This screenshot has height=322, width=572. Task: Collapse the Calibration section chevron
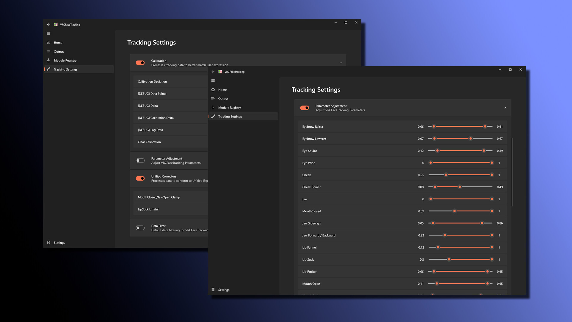pos(341,63)
